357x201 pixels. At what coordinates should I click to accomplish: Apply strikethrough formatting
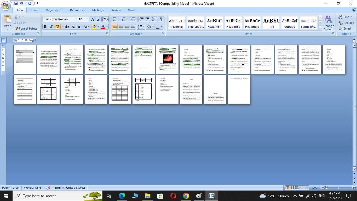(67, 27)
